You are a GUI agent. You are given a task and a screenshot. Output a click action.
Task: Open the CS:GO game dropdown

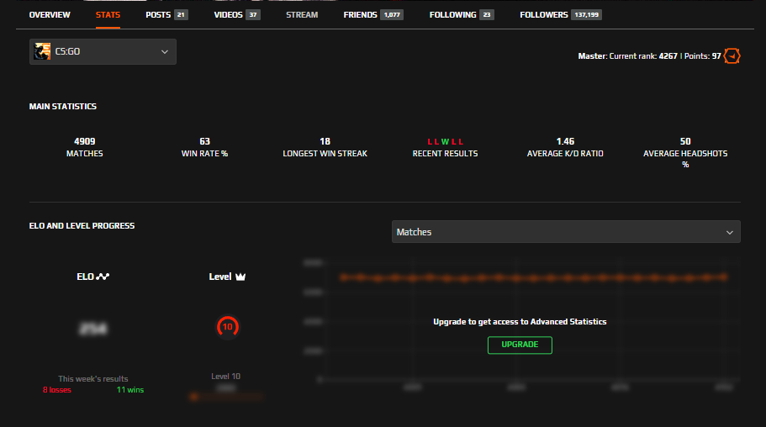coord(103,52)
